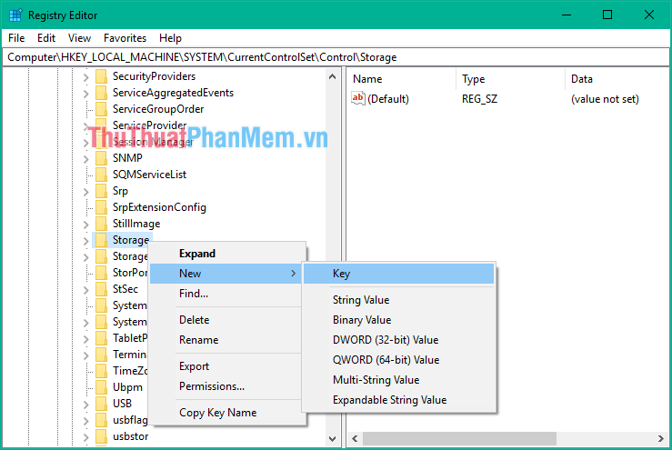Click the highlighted Storage folder icon
672x450 pixels.
[x=102, y=240]
